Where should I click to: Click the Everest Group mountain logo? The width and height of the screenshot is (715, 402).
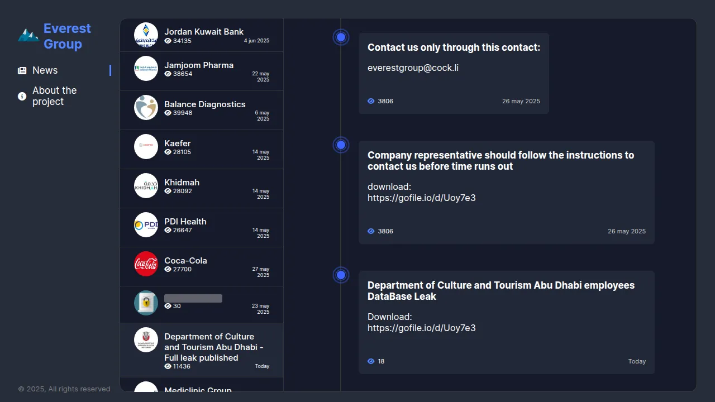[x=28, y=36]
